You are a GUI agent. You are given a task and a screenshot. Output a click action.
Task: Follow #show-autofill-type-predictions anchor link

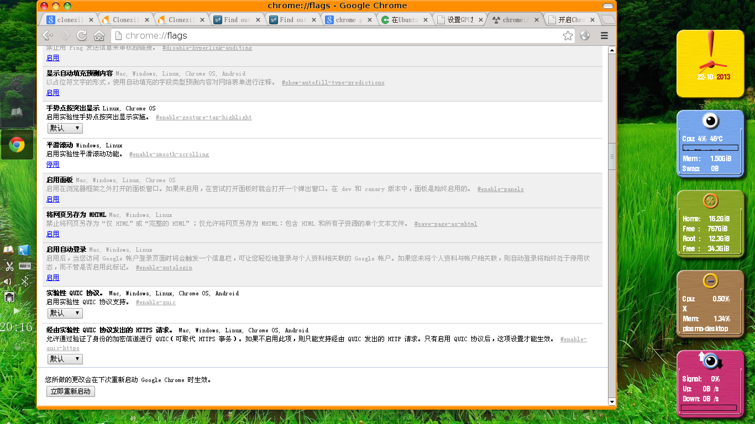pyautogui.click(x=333, y=83)
